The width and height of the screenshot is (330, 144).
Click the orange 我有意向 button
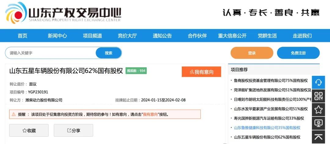click(201, 72)
